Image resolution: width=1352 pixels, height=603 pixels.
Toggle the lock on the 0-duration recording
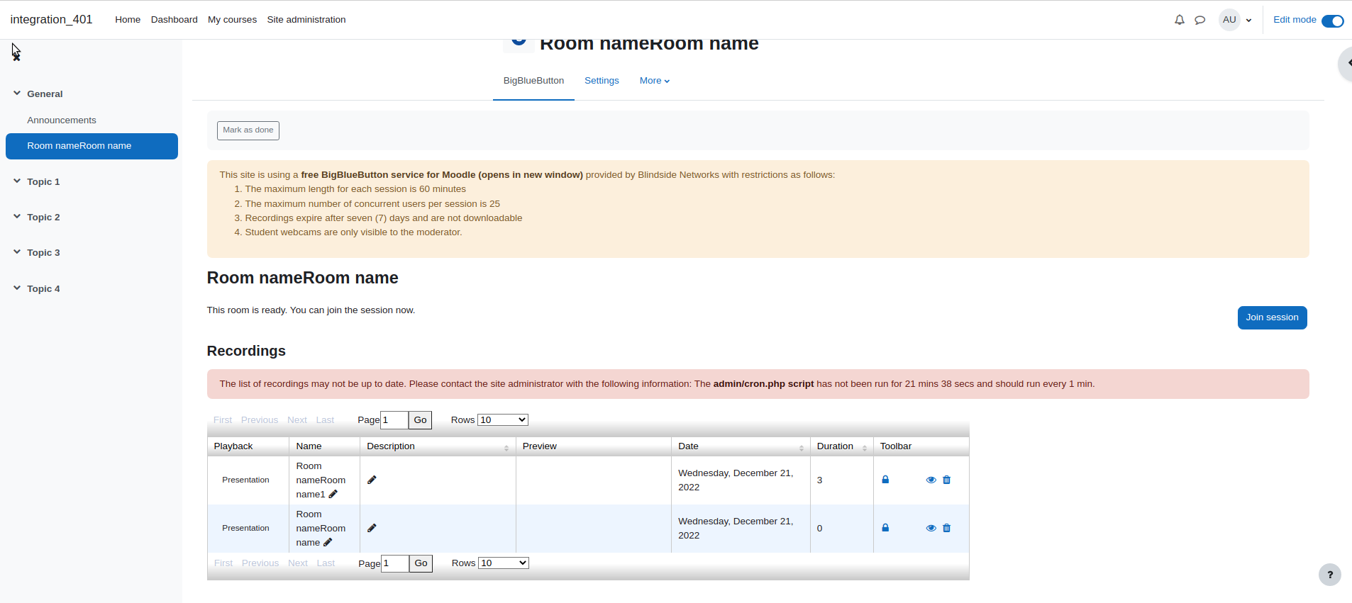point(885,528)
